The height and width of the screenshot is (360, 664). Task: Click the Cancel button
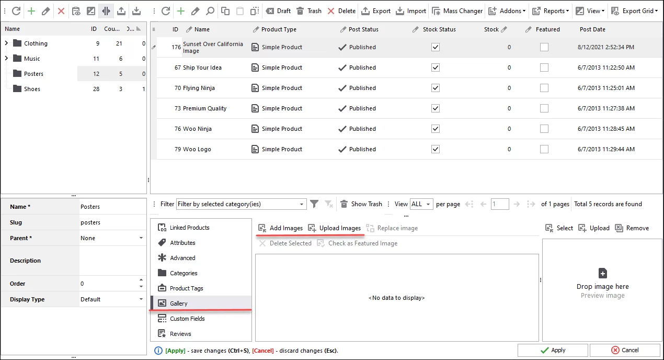pyautogui.click(x=624, y=350)
